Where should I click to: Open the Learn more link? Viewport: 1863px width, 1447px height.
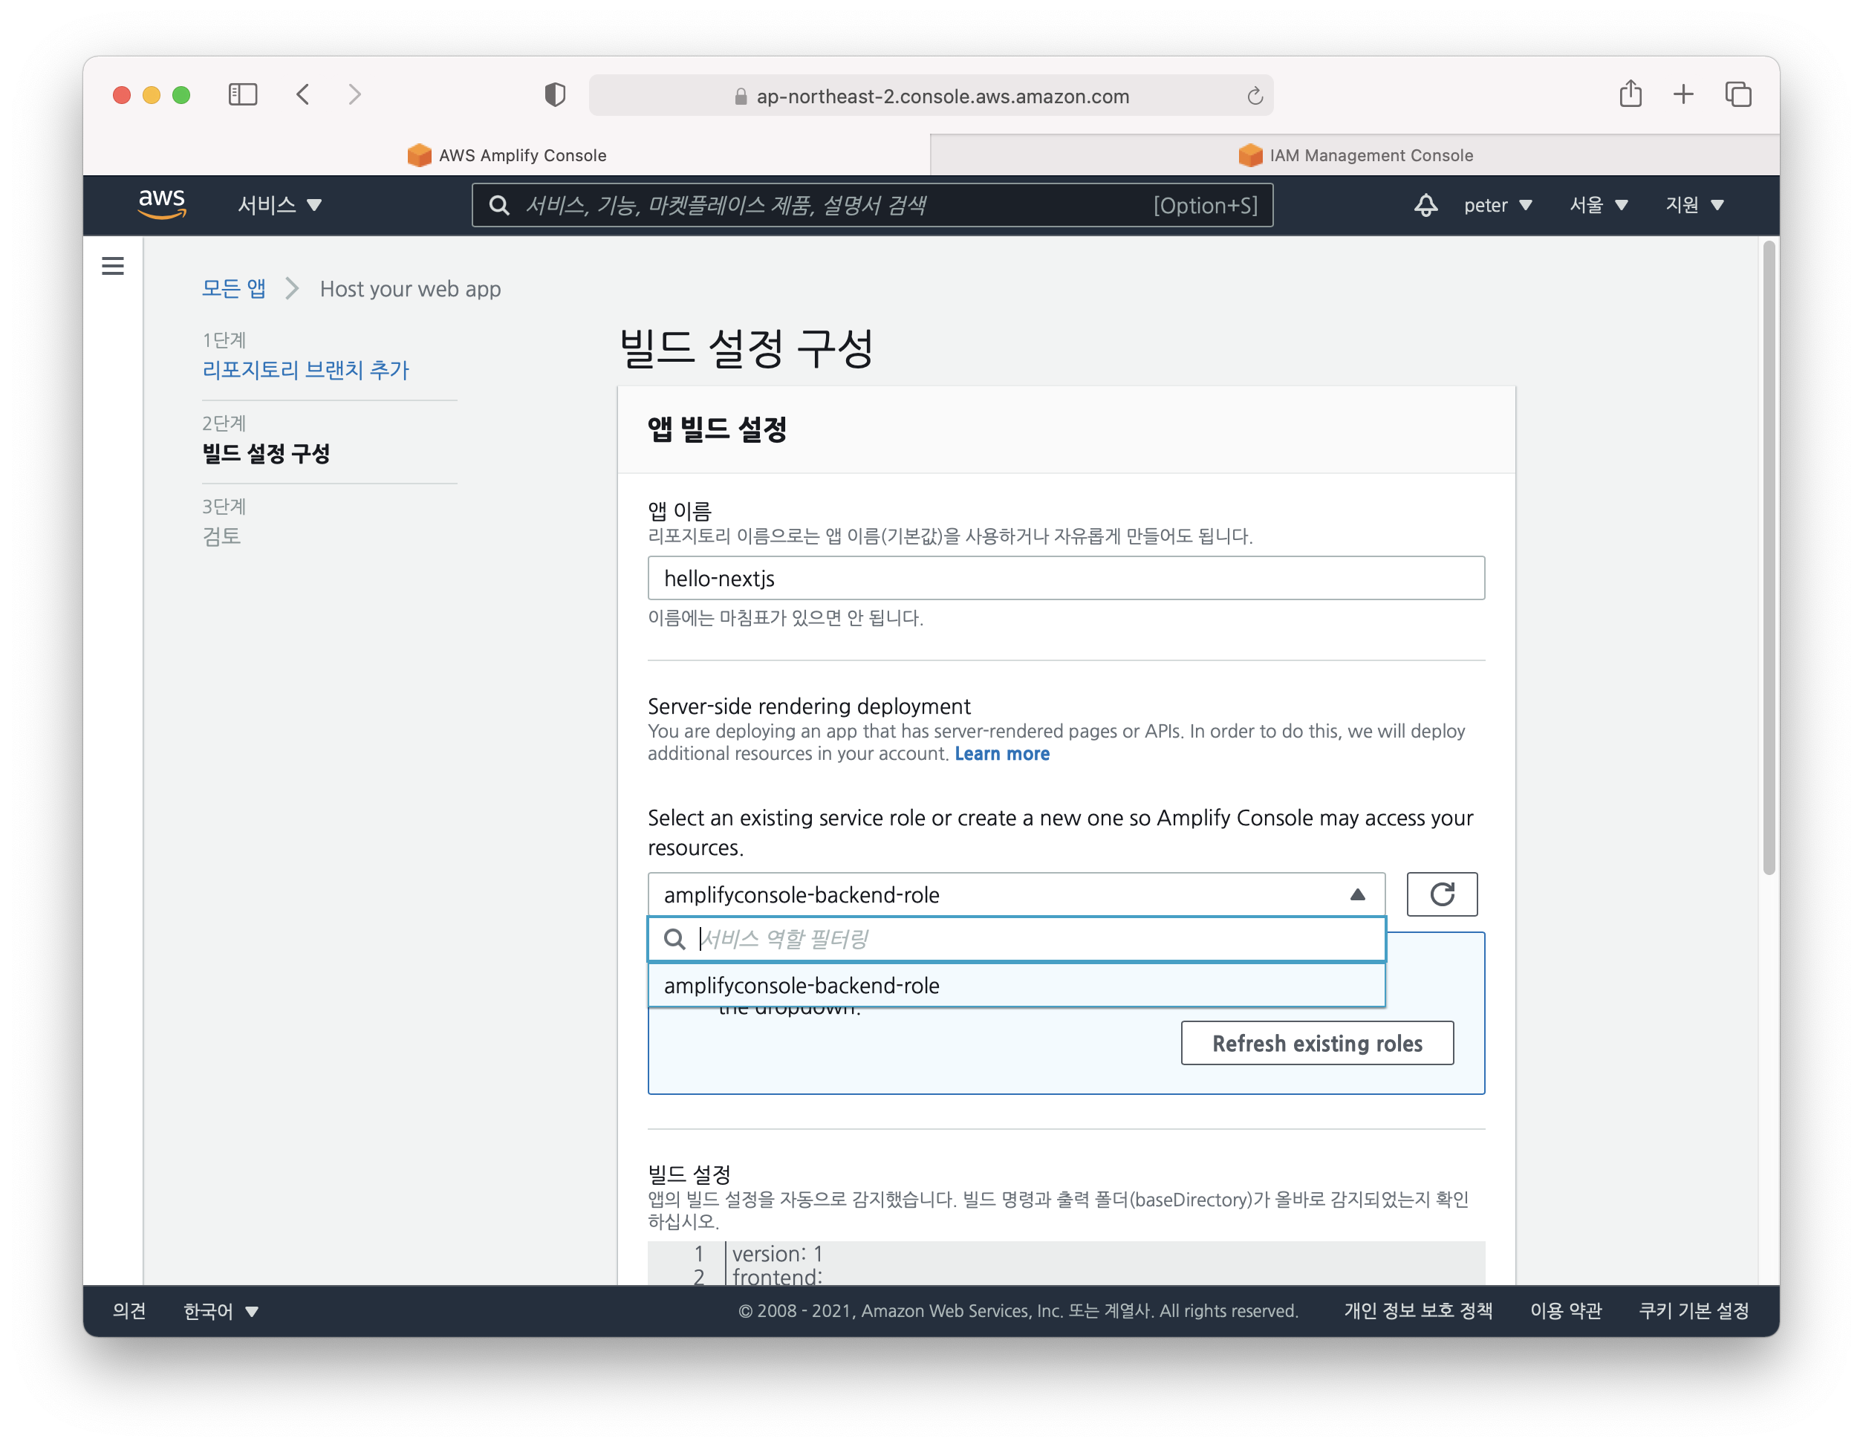click(1001, 753)
